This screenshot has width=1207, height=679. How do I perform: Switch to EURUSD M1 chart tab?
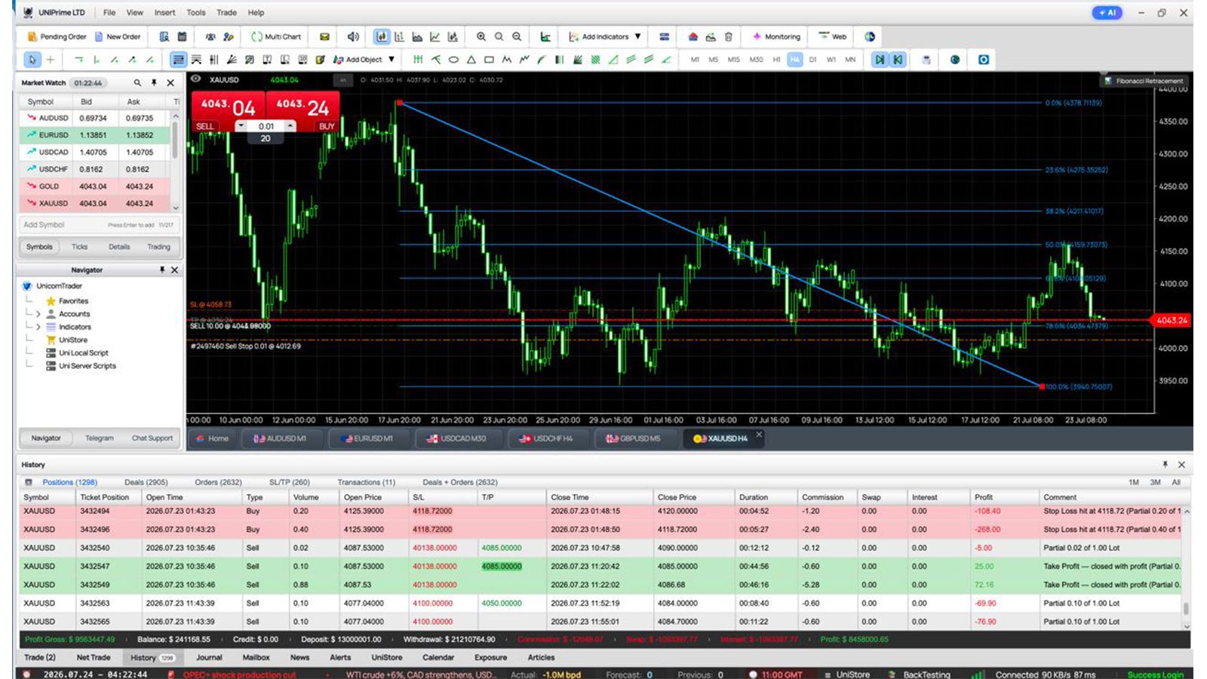pyautogui.click(x=369, y=438)
